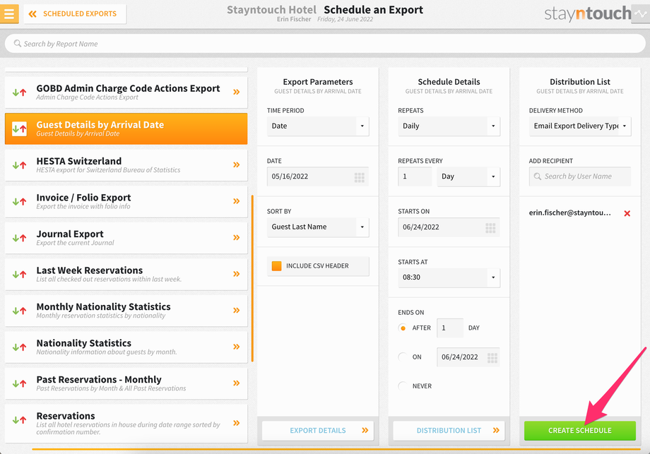Click chevron arrows on Invoice / Folio row
This screenshot has width=650, height=454.
[236, 201]
